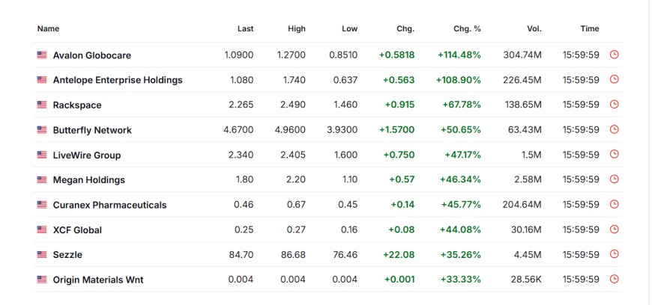Click the clock icon in Megan Holdings row
The image size is (652, 305).
(x=614, y=179)
